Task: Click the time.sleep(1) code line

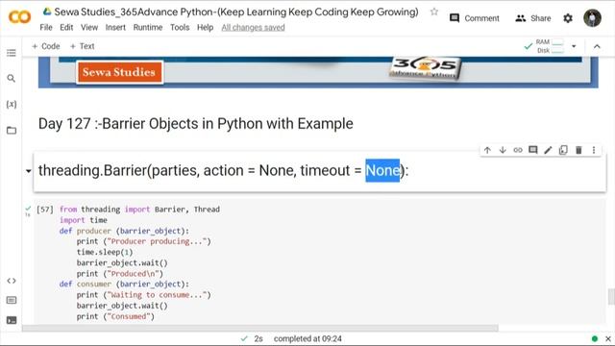Action: 105,252
